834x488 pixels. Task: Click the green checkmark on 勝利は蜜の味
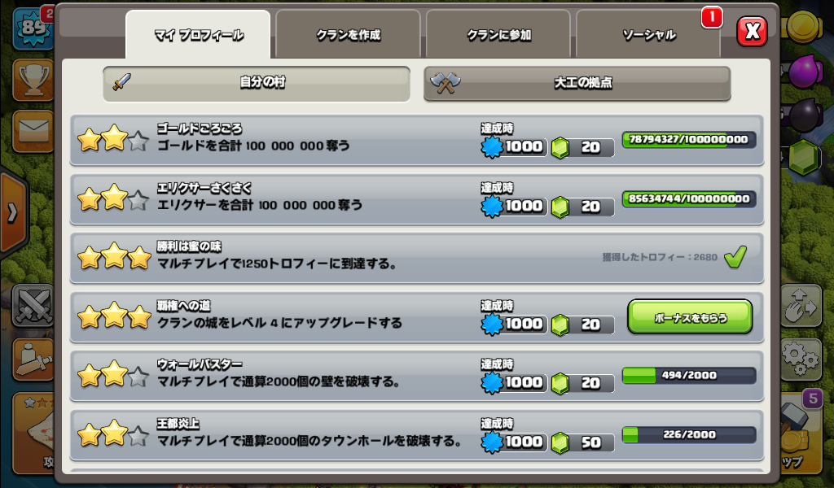pyautogui.click(x=735, y=257)
